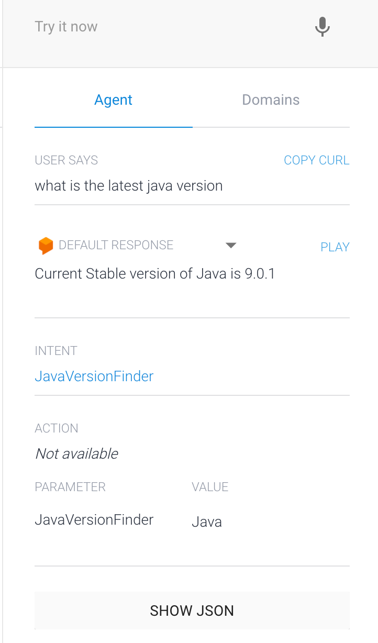The width and height of the screenshot is (378, 643).
Task: Click the VALUE column header
Action: [x=210, y=486]
